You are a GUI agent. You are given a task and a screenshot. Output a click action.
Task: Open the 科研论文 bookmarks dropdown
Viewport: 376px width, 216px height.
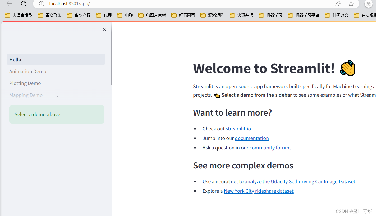click(340, 15)
